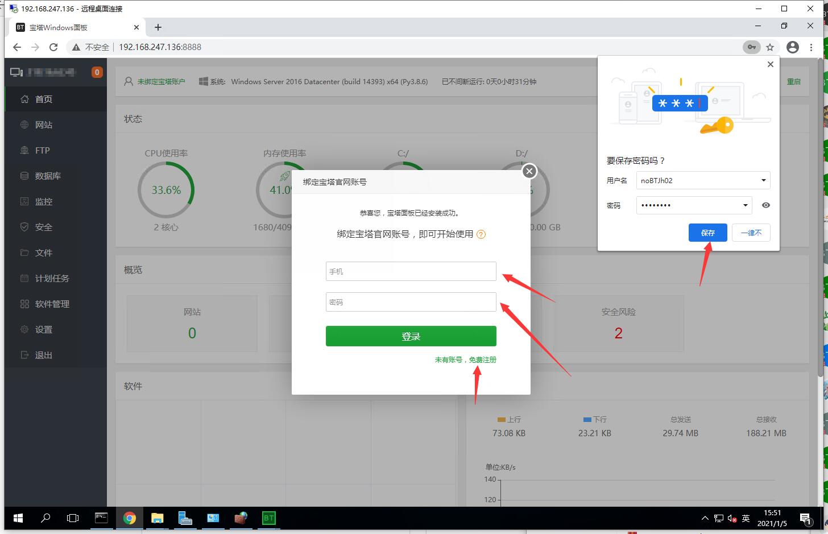The height and width of the screenshot is (534, 828).
Task: Open the Chrome three-dot menu
Action: click(812, 47)
